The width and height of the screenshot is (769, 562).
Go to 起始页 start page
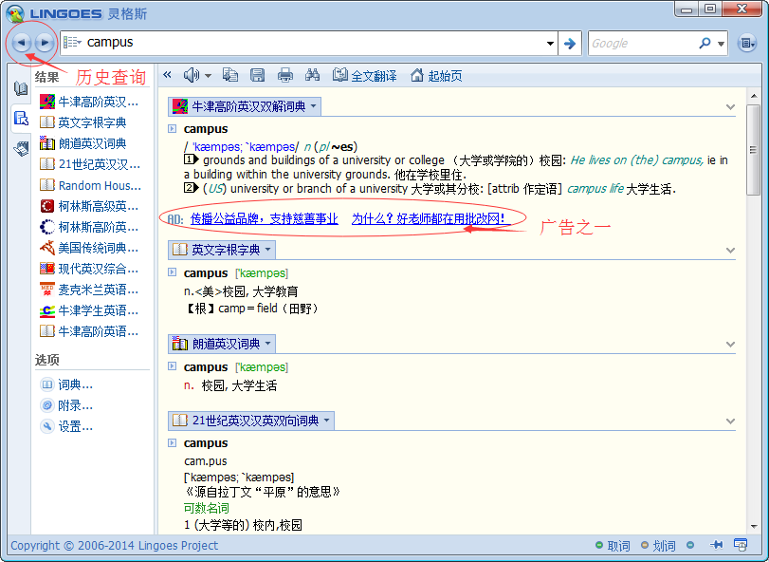(x=436, y=76)
